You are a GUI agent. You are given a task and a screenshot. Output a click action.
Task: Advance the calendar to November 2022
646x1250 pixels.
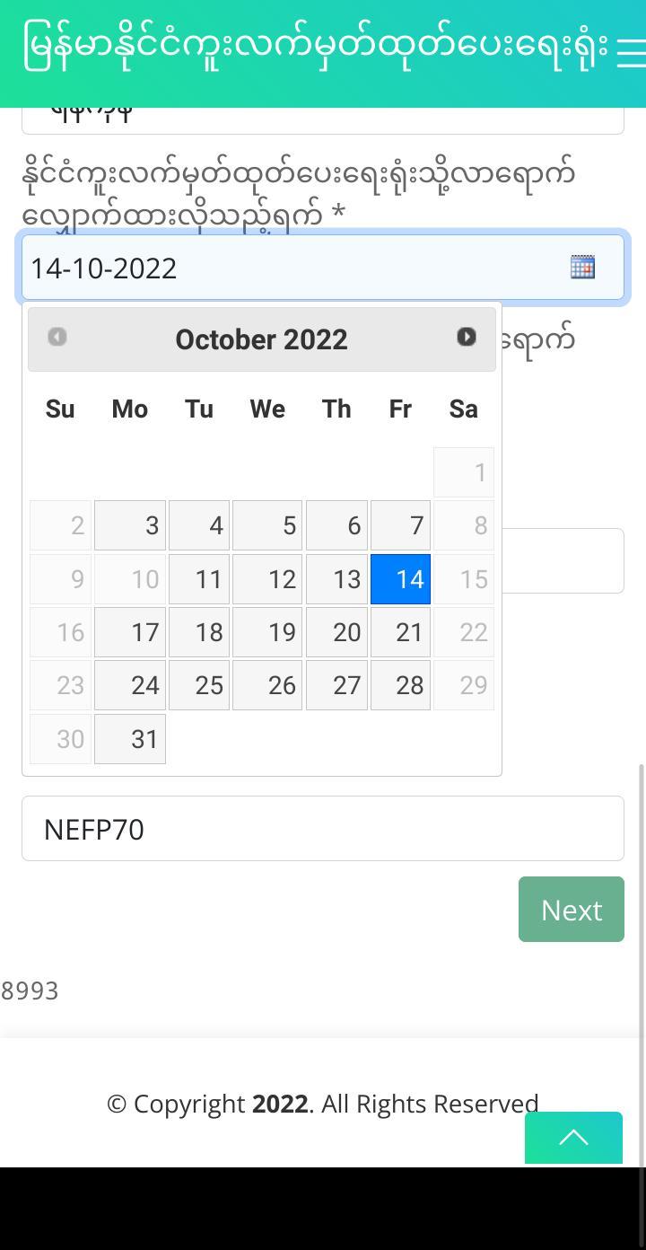pos(466,337)
